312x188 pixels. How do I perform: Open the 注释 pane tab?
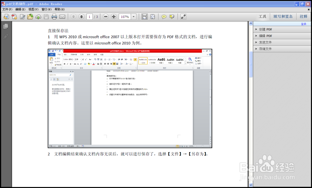pos(304,17)
